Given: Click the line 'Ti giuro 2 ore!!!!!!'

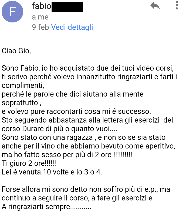Looking at the screenshot, I should pyautogui.click(x=29, y=163).
